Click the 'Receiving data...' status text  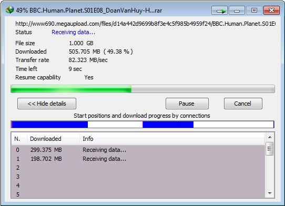click(73, 32)
